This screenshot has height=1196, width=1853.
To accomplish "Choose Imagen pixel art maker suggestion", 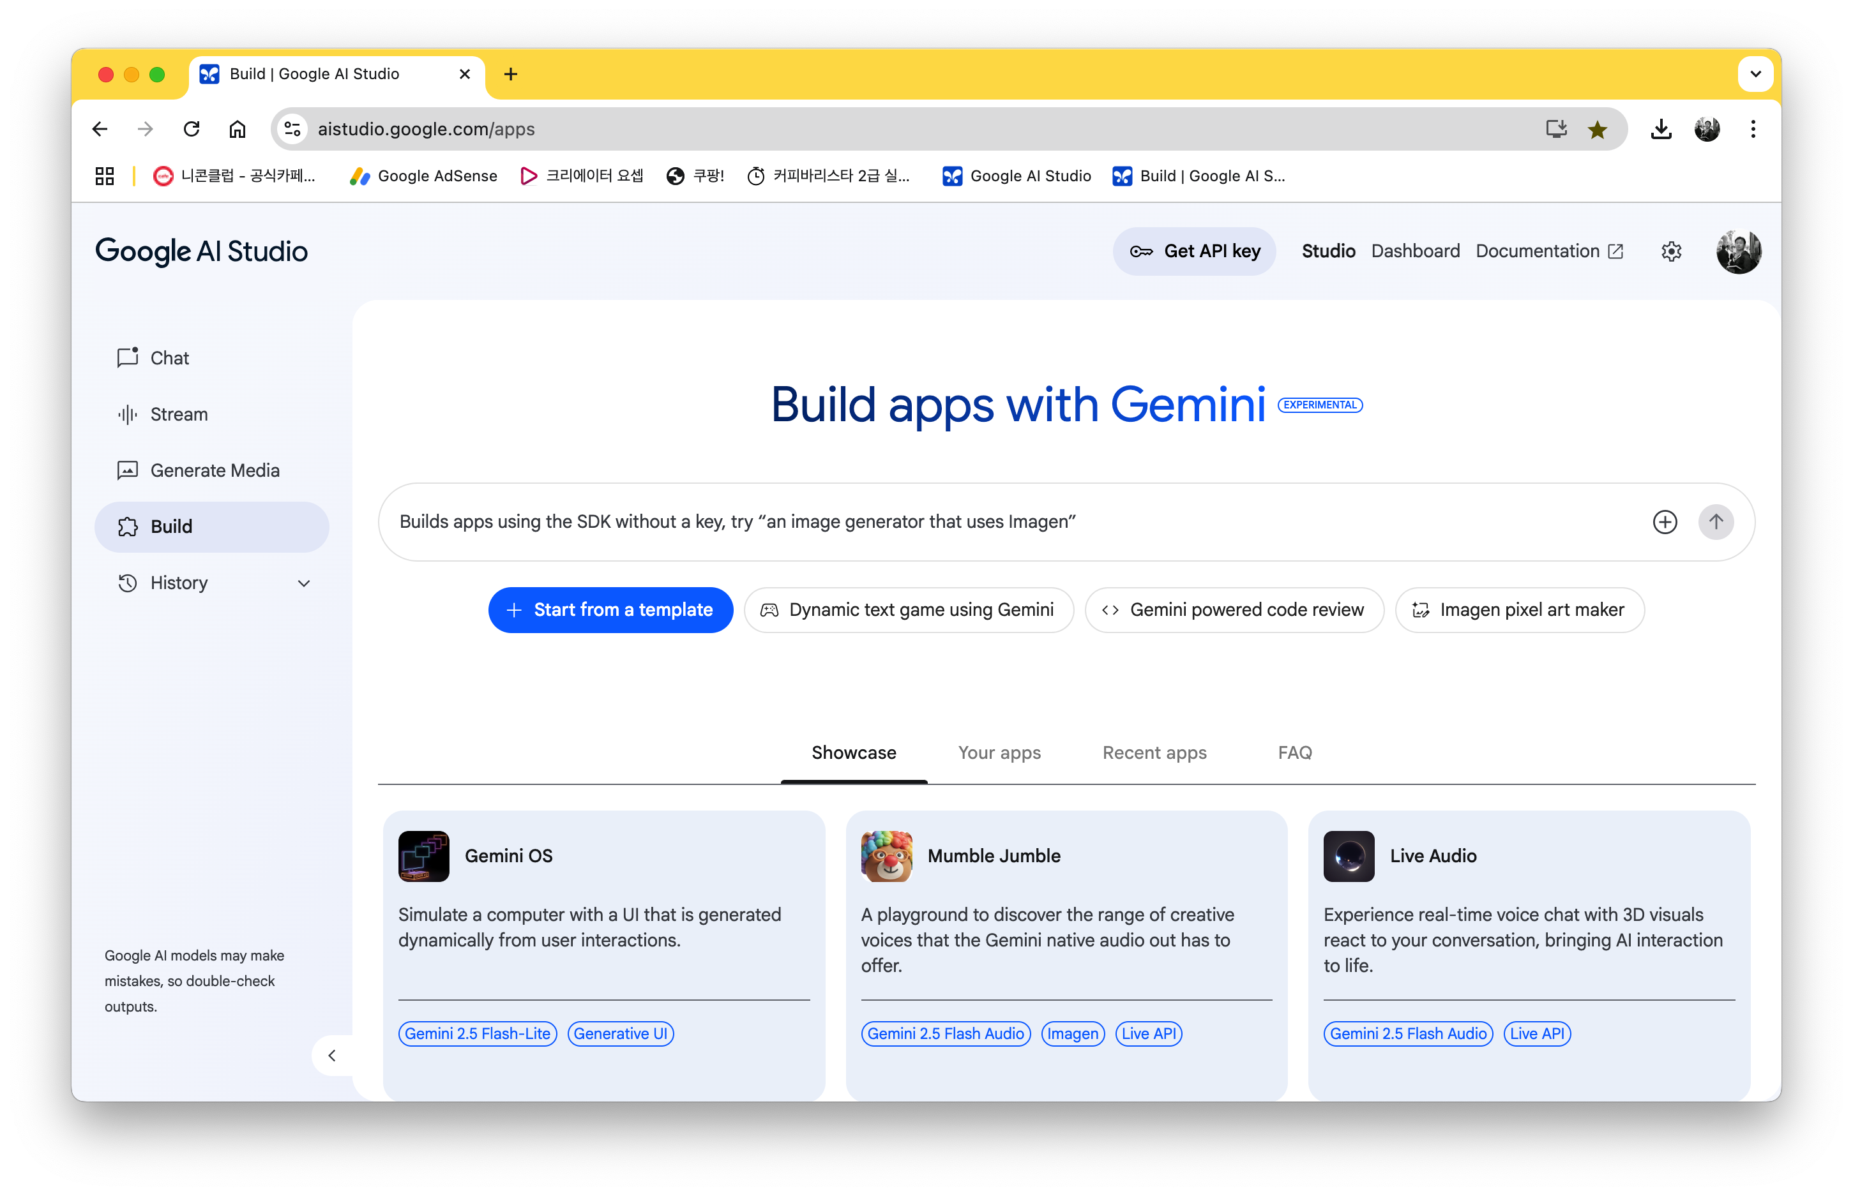I will click(x=1519, y=610).
